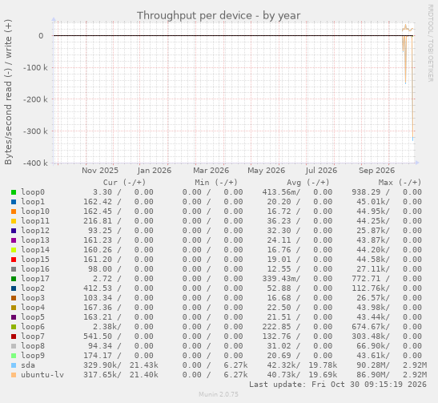Select the 'loop5' device label
The height and width of the screenshot is (403, 438).
(33, 317)
